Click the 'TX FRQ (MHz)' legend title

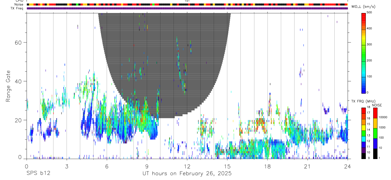[x=363, y=101]
